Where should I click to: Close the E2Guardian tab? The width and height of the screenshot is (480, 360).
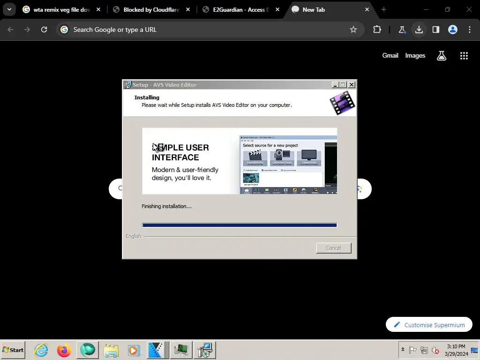[277, 10]
